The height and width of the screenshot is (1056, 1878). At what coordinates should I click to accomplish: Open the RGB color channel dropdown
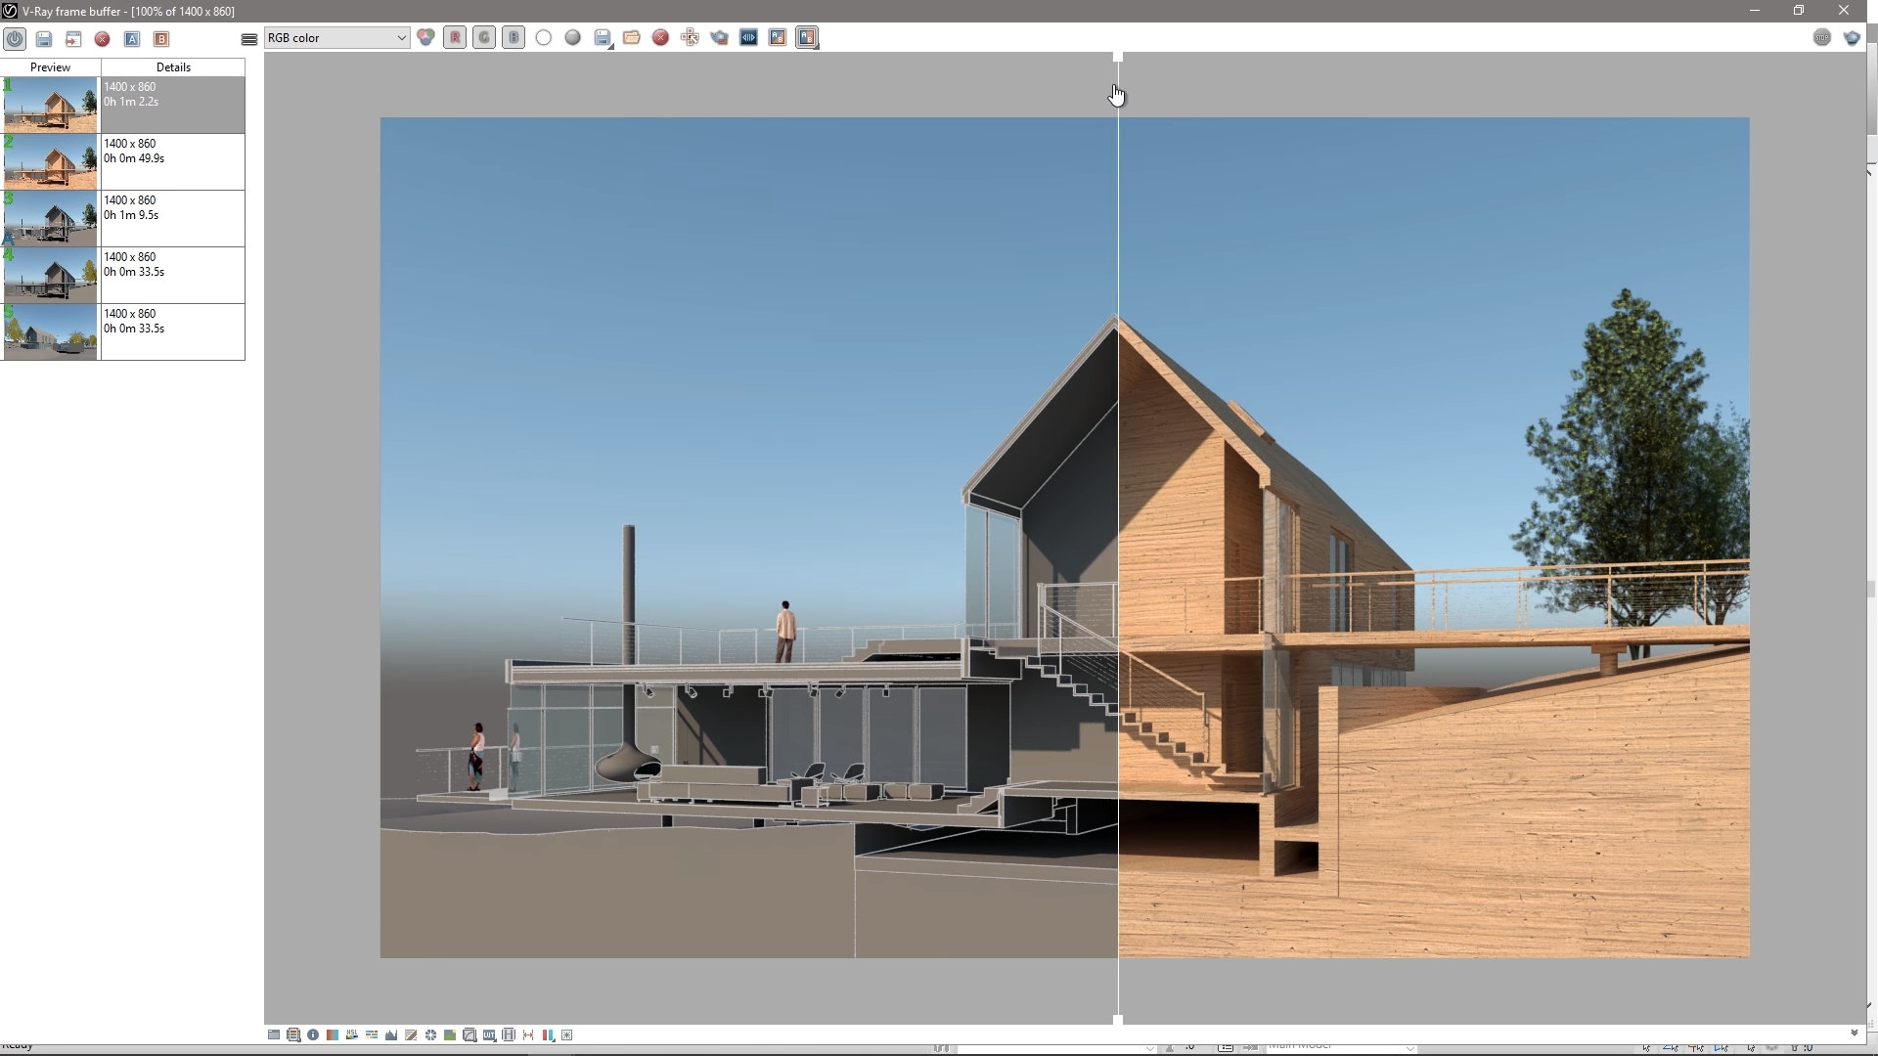pyautogui.click(x=336, y=38)
